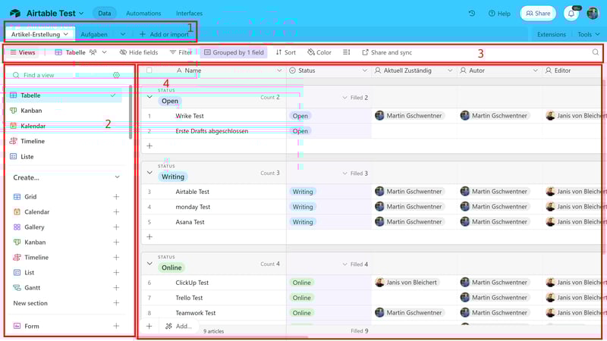Click Hide fields
607x341 pixels.
[139, 52]
